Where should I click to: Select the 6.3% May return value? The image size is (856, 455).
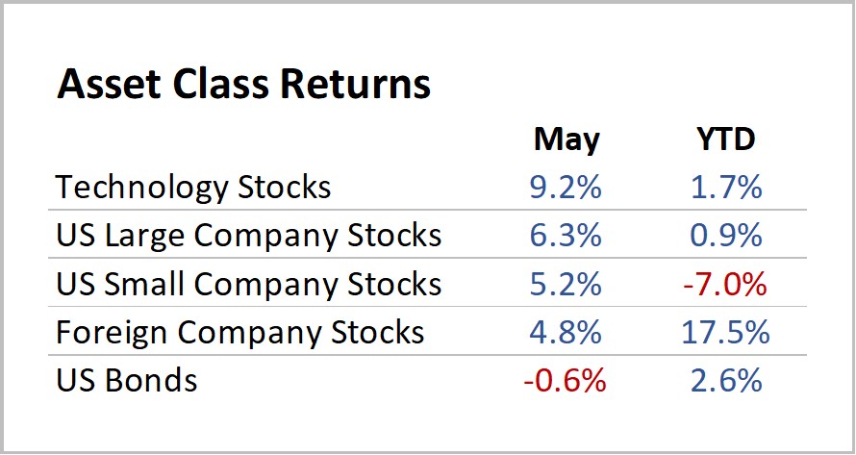[x=566, y=235]
